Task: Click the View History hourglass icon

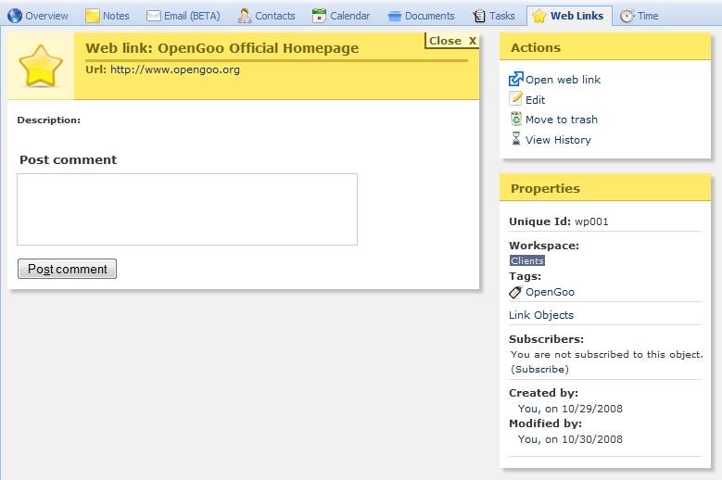Action: 516,138
